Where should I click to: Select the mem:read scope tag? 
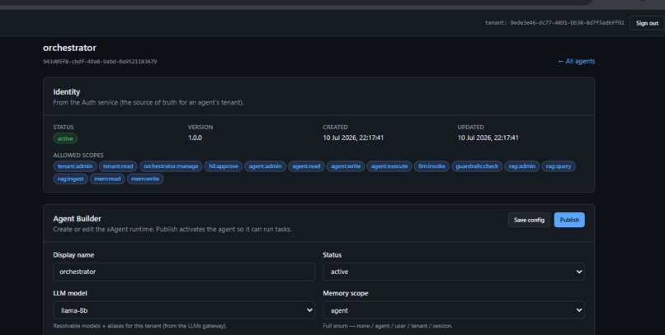[107, 179]
